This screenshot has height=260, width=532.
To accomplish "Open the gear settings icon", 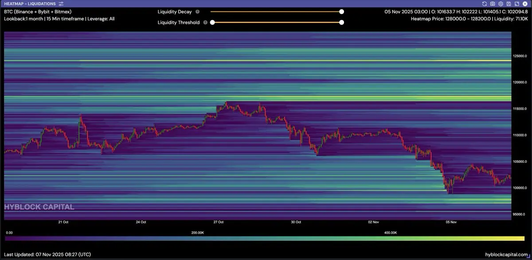I will point(501,4).
